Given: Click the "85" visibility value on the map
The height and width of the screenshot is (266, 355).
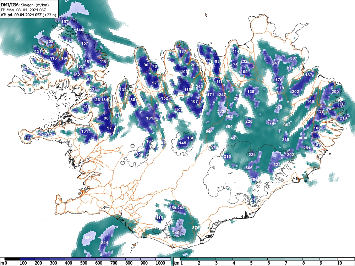Looking at the screenshot, I should 133,100.
